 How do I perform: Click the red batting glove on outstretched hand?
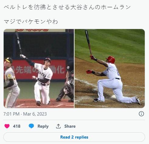pos(89,72)
